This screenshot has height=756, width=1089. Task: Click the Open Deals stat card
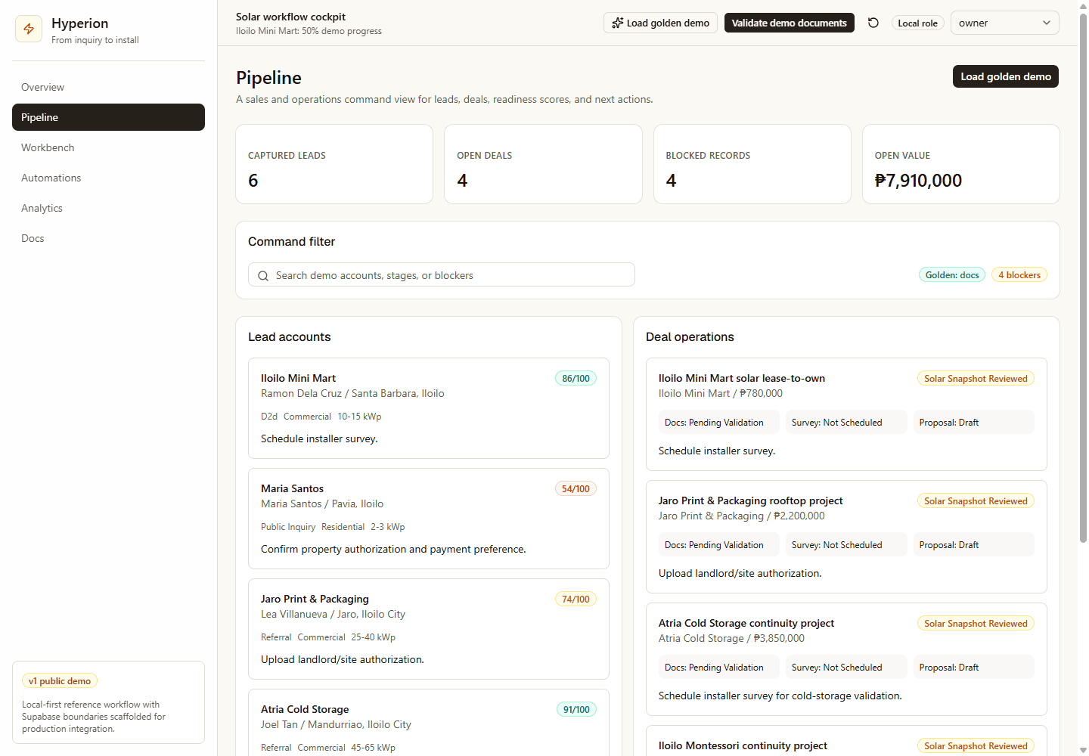point(543,164)
